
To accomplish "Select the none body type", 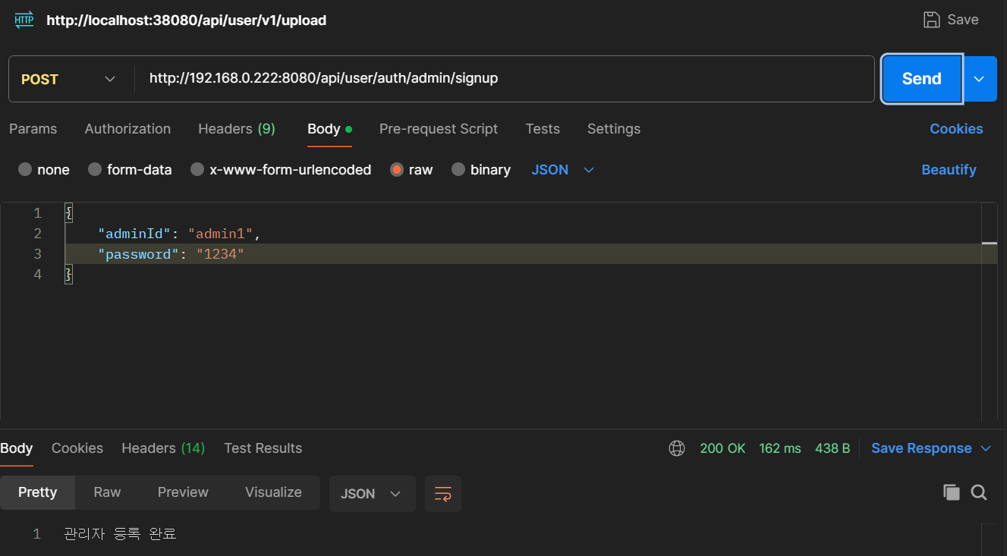I will (44, 170).
